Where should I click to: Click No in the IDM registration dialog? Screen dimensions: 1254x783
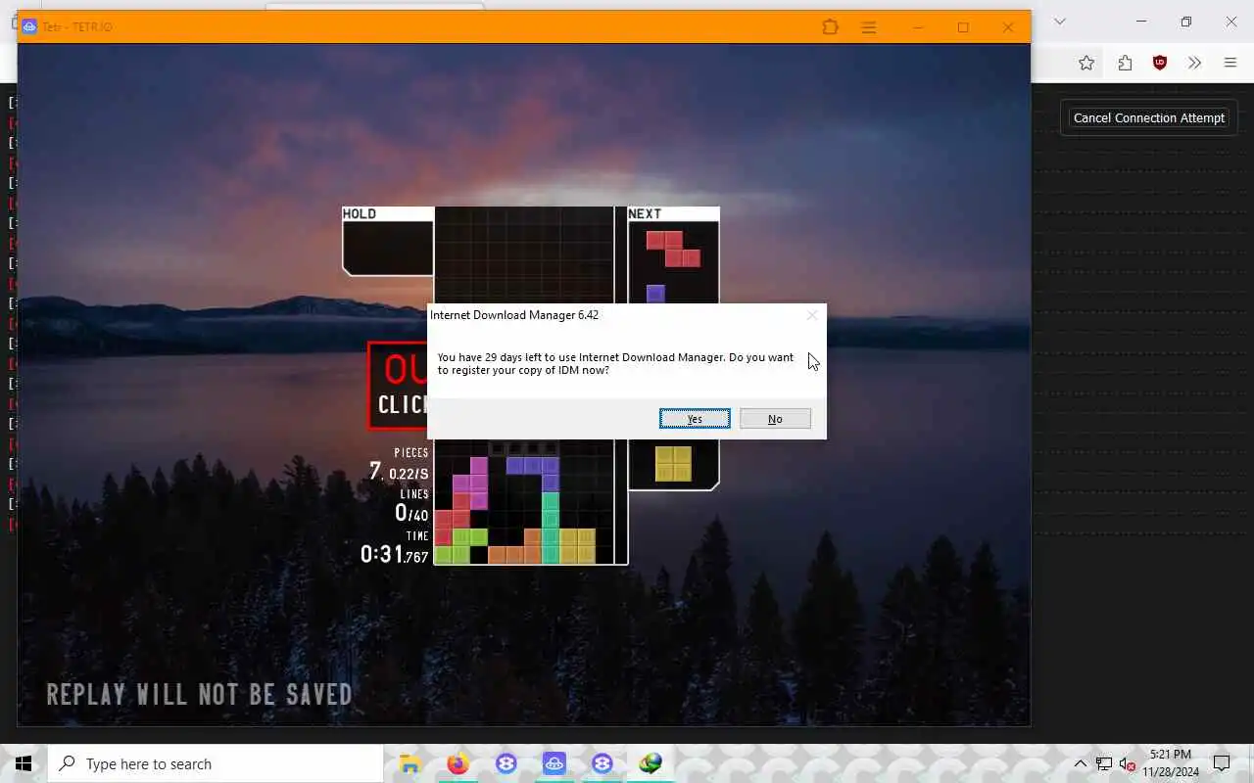pyautogui.click(x=775, y=419)
